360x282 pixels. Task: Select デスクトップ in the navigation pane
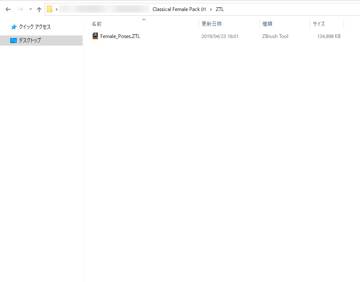click(30, 41)
